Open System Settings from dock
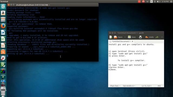Screen dimensions: 173x97 [3, 58]
